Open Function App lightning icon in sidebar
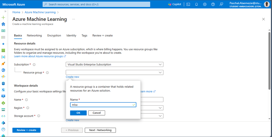This screenshot has width=272, height=137. click(x=3, y=77)
